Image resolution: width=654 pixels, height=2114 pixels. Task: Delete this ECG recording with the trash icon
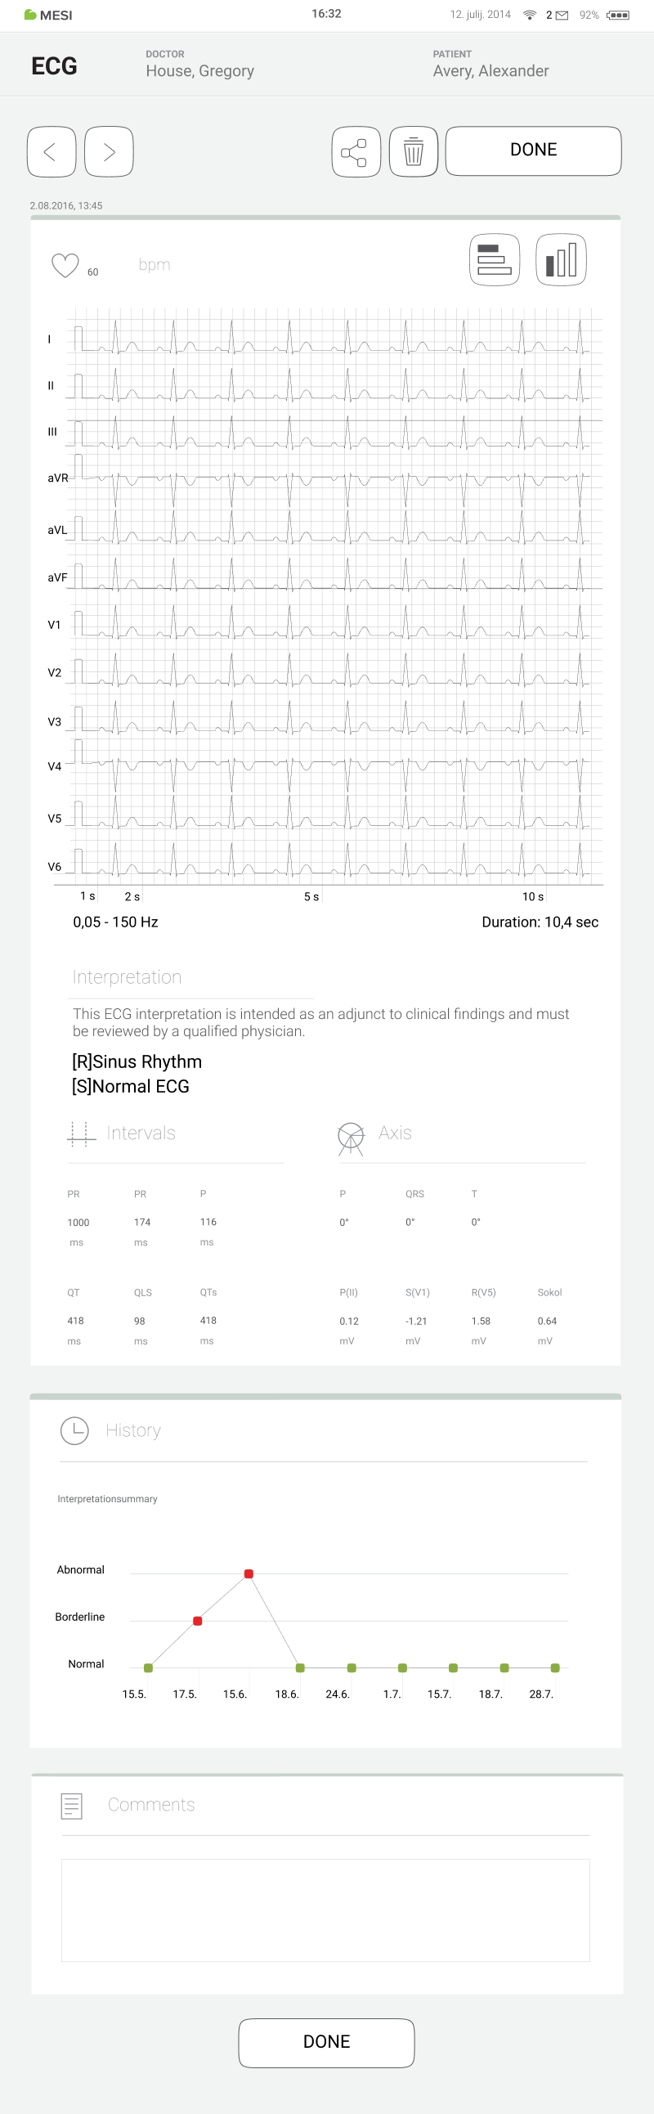[x=414, y=150]
